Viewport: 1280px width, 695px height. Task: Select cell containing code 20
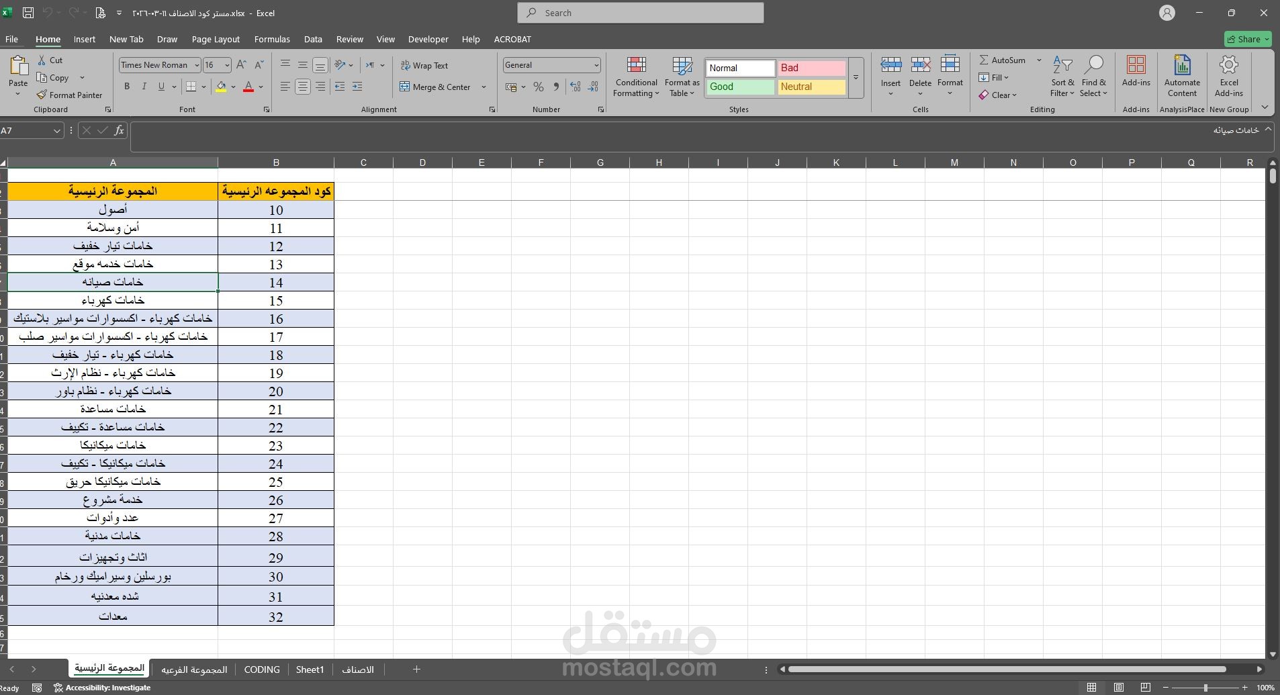[276, 391]
